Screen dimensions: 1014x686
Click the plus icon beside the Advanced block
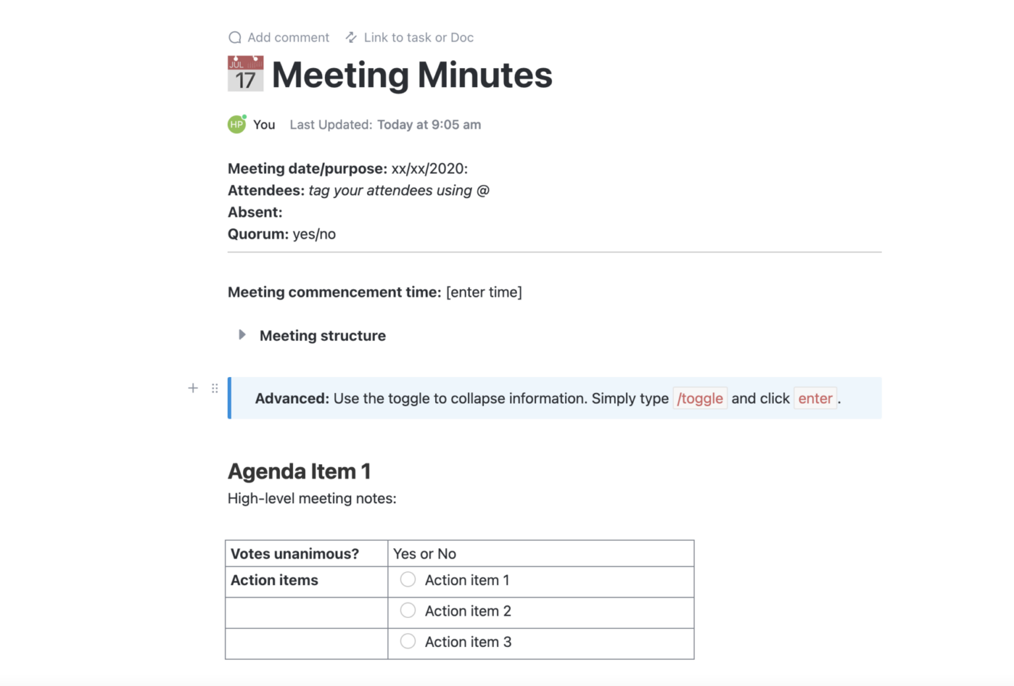(193, 388)
